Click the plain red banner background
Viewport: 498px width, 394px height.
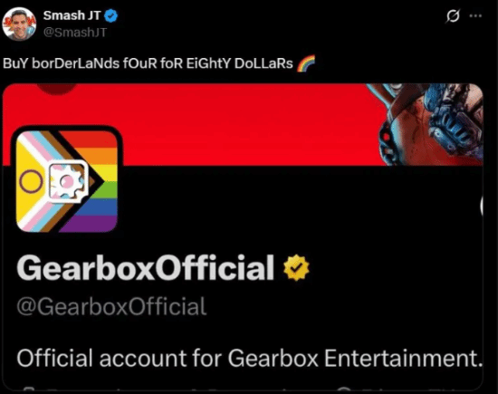[x=242, y=124]
